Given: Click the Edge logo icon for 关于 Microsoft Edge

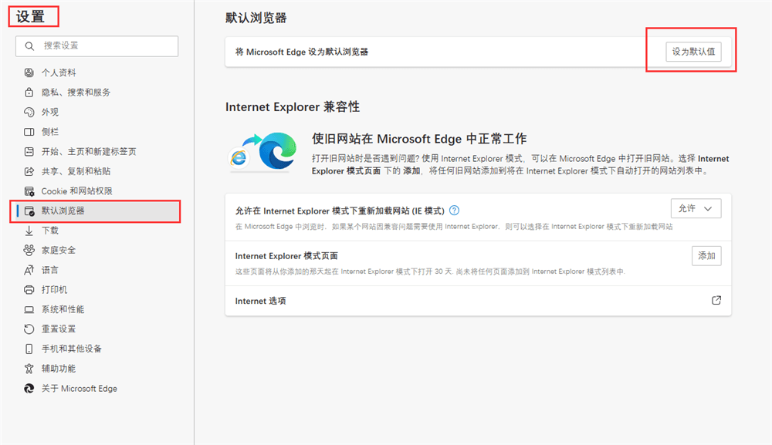Looking at the screenshot, I should click(x=29, y=389).
